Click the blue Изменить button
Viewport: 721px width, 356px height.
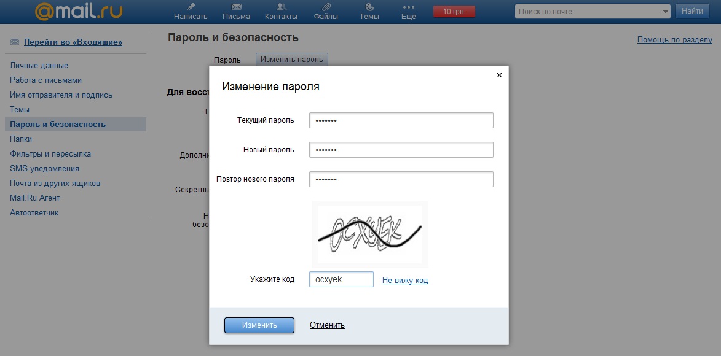(259, 325)
